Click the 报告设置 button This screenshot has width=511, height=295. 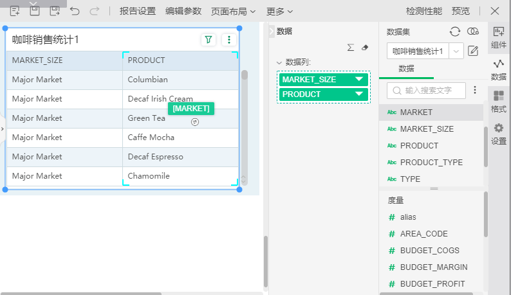138,11
